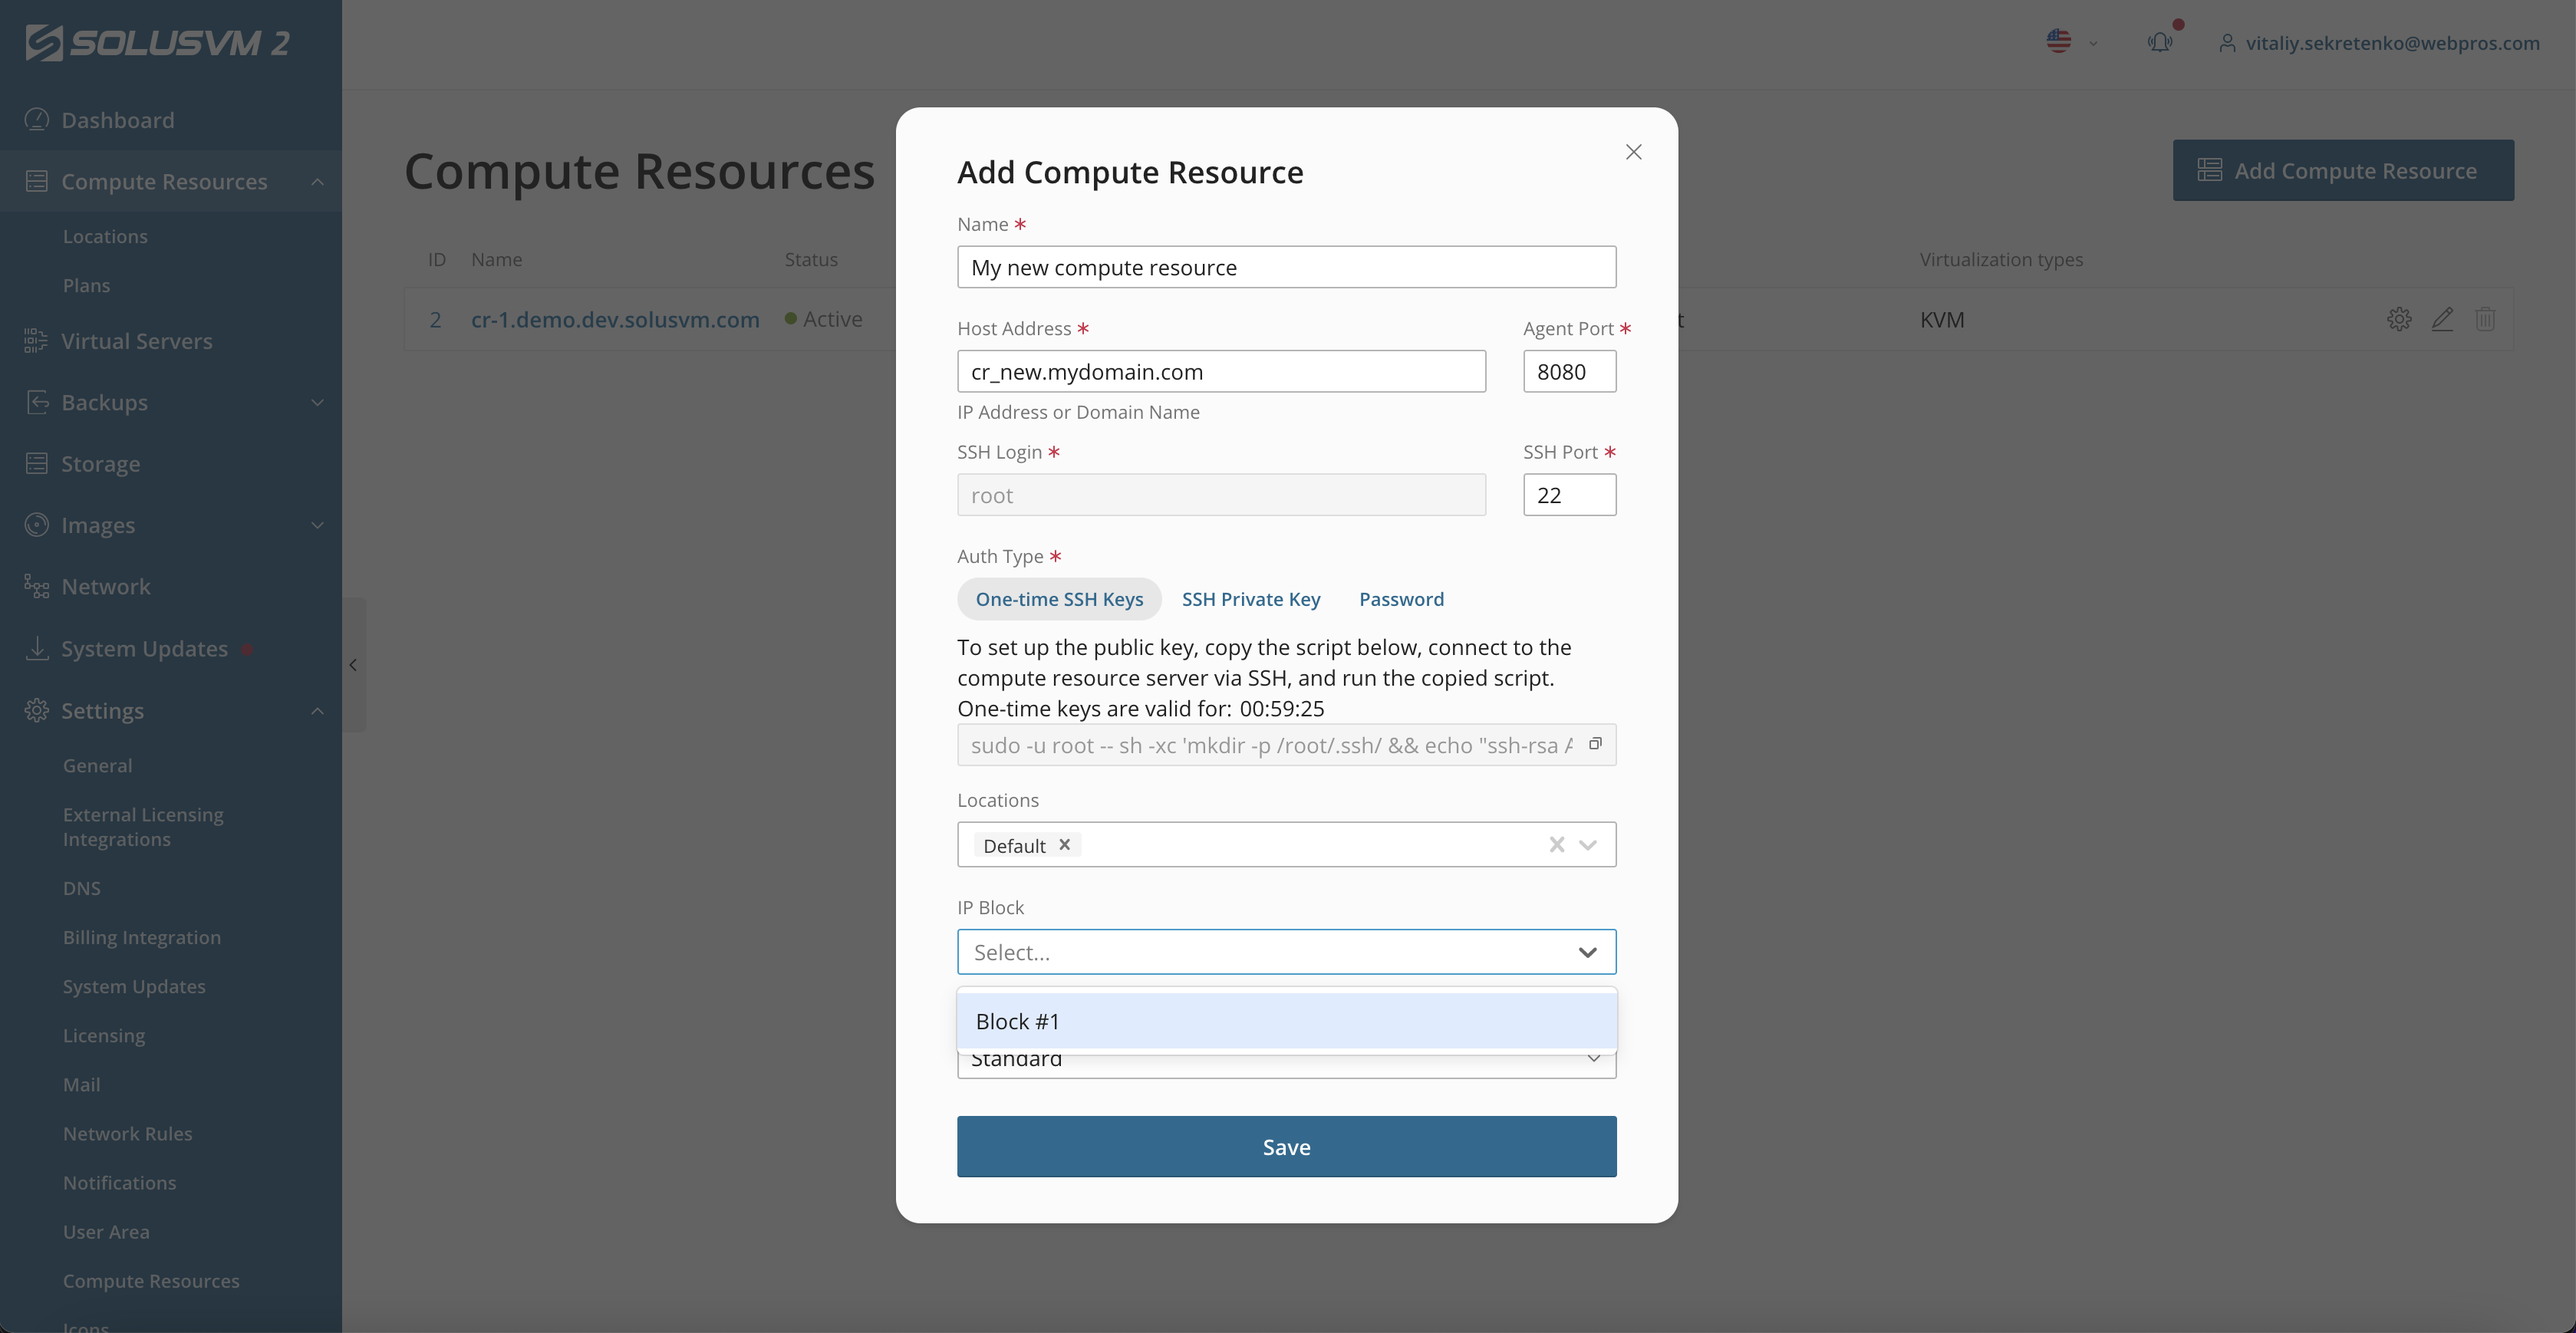2576x1333 pixels.
Task: Switch auth type to Password
Action: (x=1401, y=598)
